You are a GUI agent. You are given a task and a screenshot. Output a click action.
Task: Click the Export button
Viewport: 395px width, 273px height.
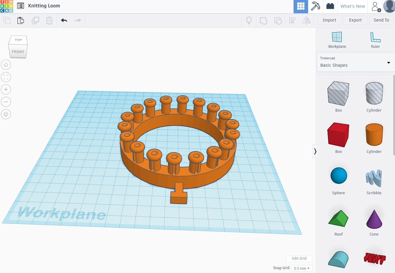click(x=355, y=20)
